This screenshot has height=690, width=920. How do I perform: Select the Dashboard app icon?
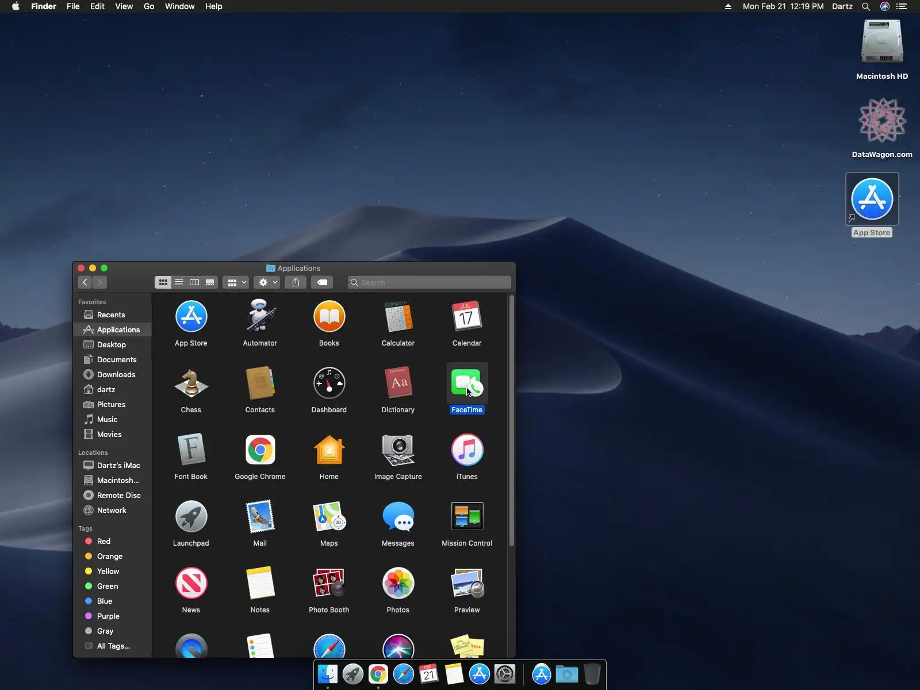pyautogui.click(x=329, y=383)
